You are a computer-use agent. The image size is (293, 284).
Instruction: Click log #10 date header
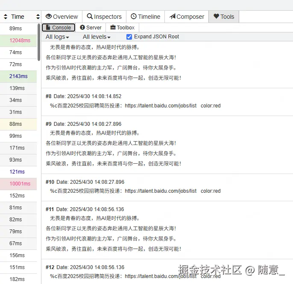coord(85,182)
